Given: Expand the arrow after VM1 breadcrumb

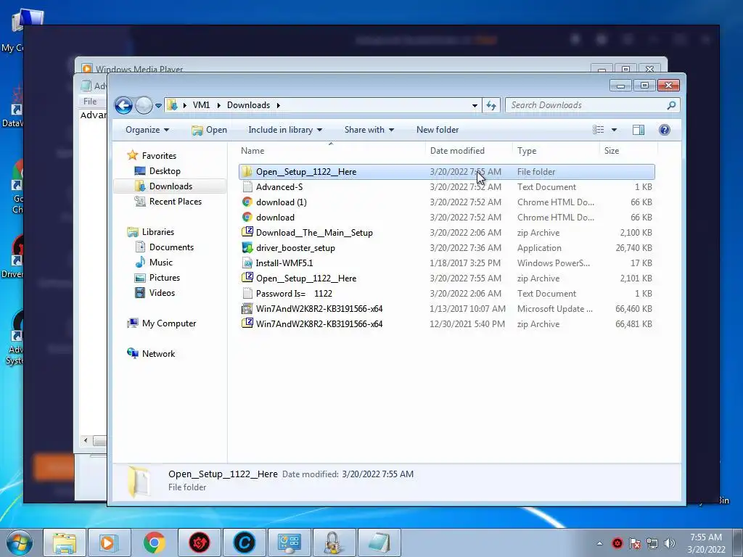Looking at the screenshot, I should [x=218, y=105].
